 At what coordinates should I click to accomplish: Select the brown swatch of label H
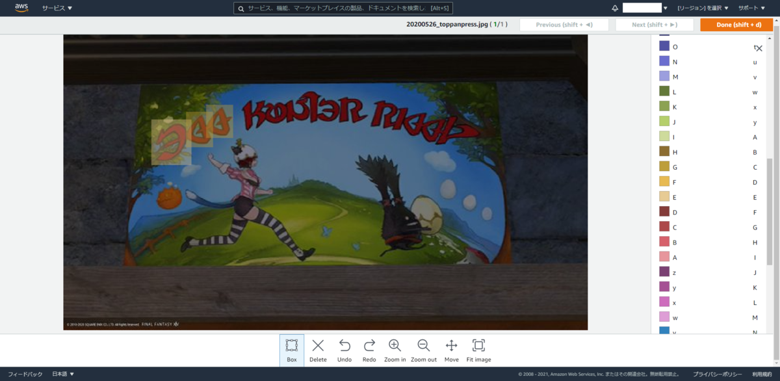coord(664,151)
